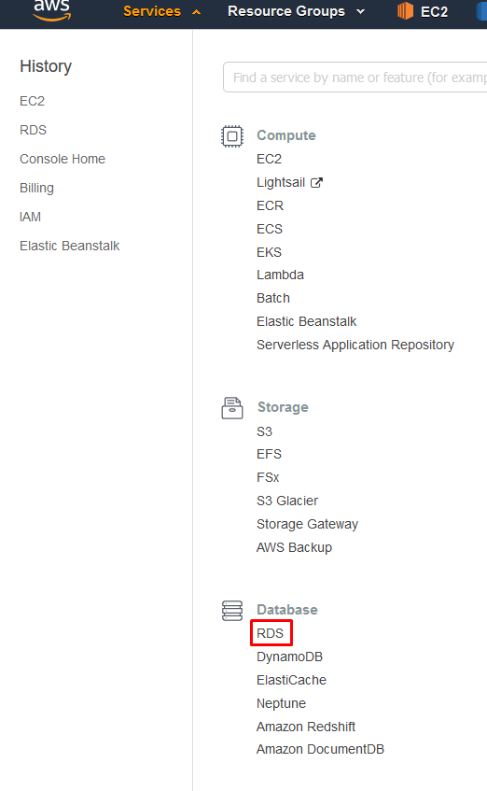Screen dimensions: 487x791
Task: Open Amazon Redshift service
Action: pos(306,727)
